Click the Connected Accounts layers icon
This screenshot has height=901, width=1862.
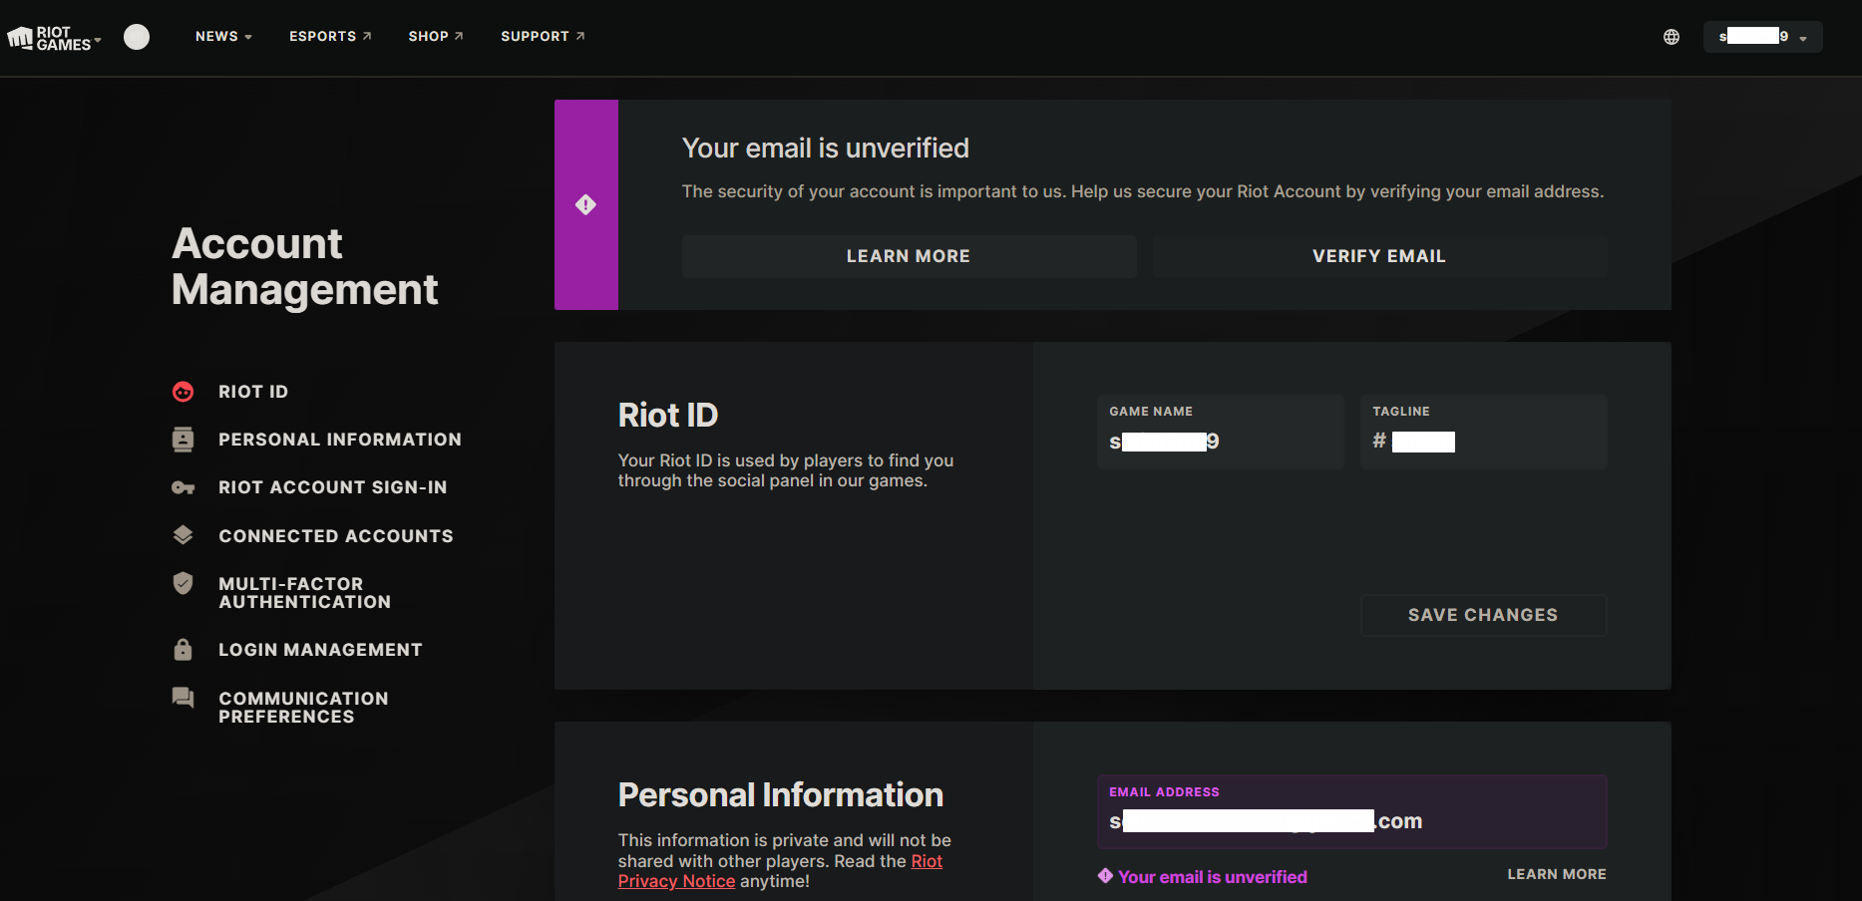coord(183,535)
